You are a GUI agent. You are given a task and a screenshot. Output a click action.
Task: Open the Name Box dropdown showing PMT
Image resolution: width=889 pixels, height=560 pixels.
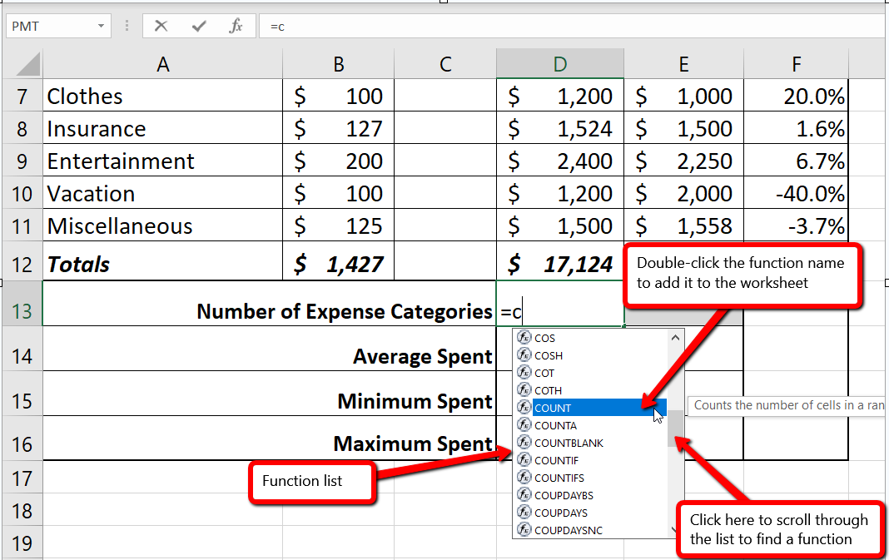(x=100, y=25)
